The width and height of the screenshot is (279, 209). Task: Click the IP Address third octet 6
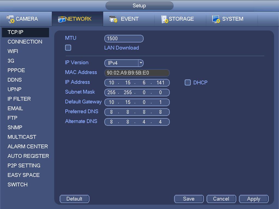click(x=144, y=83)
